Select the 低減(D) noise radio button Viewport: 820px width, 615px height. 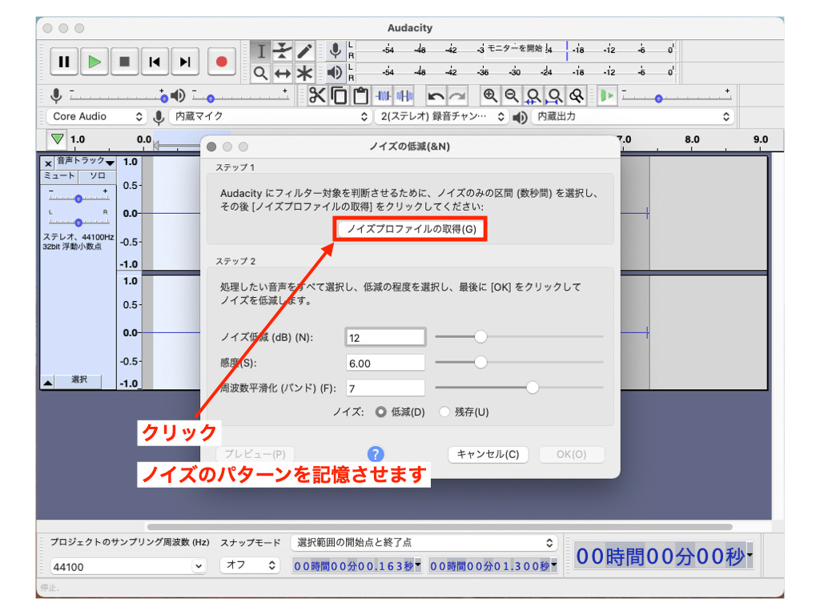tap(380, 412)
